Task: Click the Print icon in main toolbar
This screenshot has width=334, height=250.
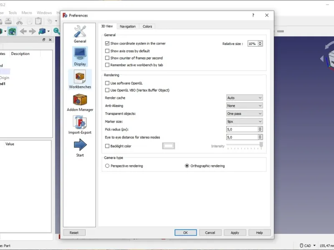Action: 8,21
